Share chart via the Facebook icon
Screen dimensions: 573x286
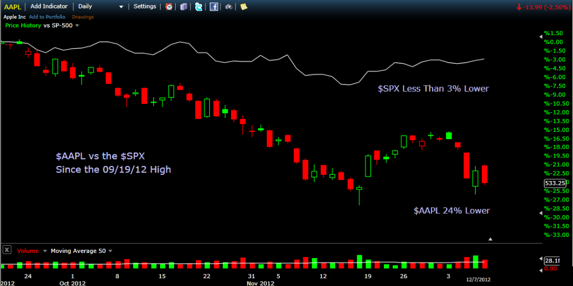tap(214, 7)
